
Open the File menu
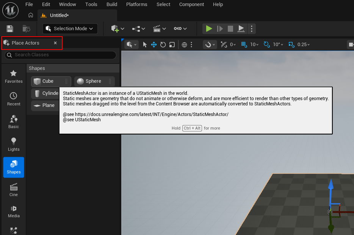tap(29, 5)
